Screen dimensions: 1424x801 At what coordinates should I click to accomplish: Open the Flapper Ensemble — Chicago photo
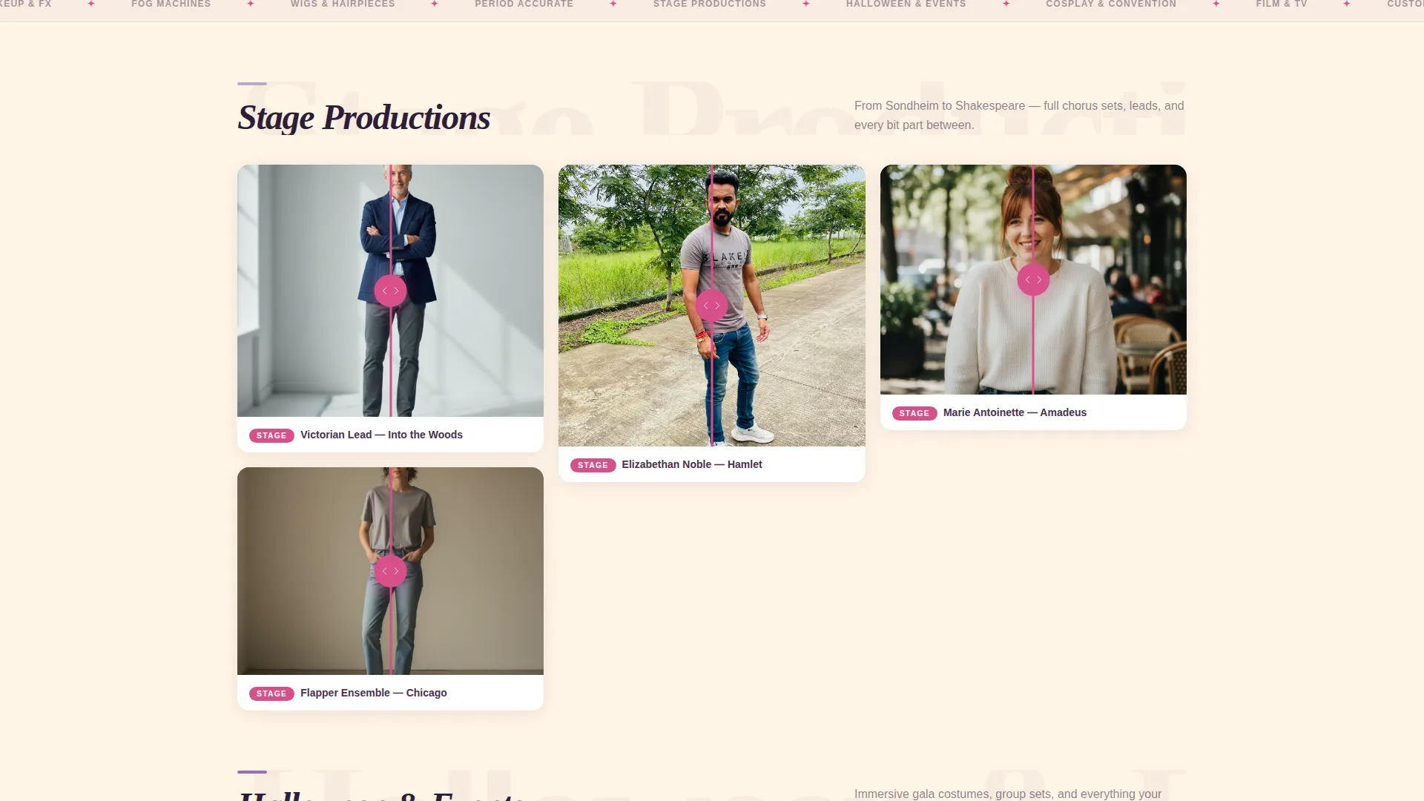point(390,571)
